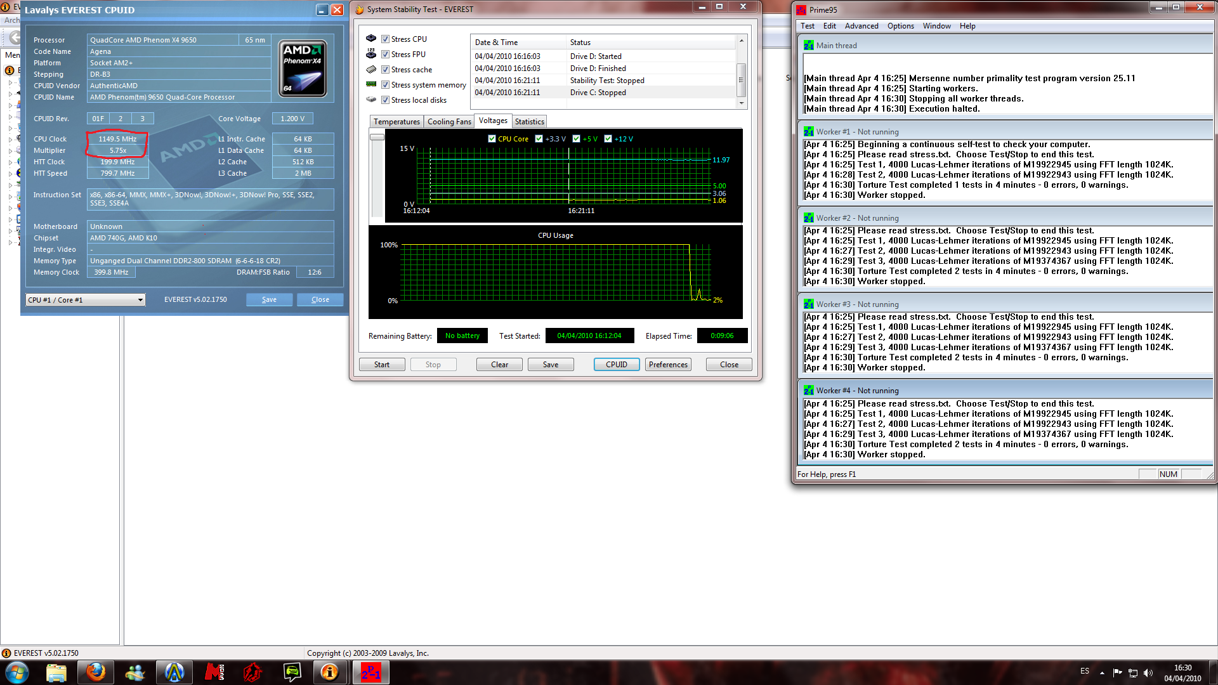
Task: Open Firefox from the taskbar
Action: (96, 672)
